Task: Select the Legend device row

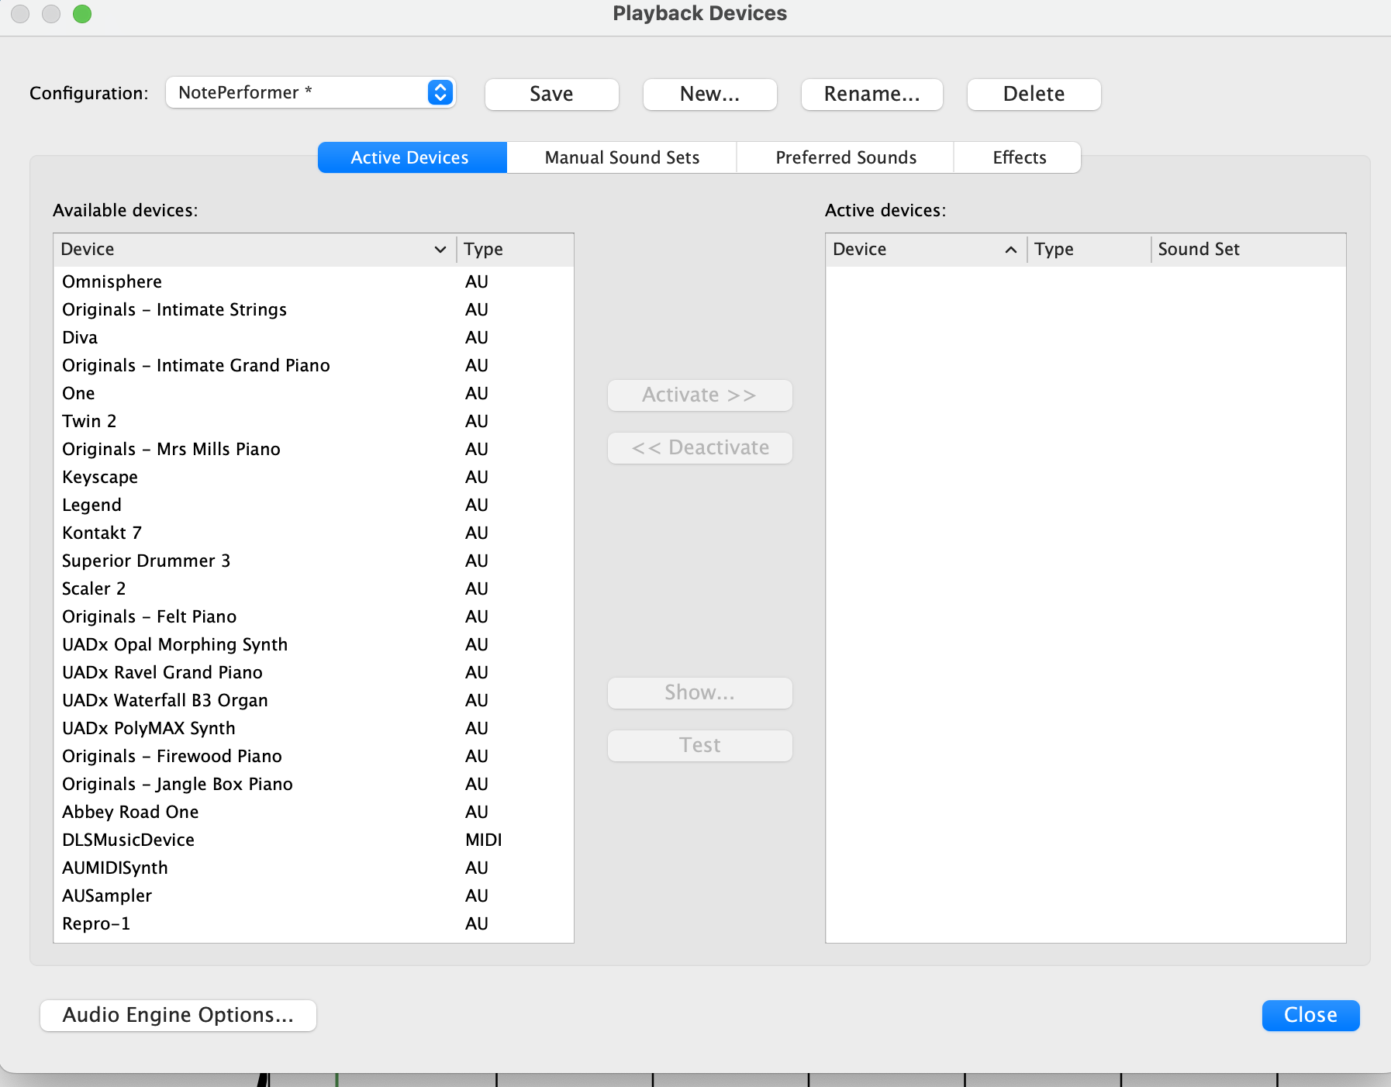Action: (x=313, y=505)
